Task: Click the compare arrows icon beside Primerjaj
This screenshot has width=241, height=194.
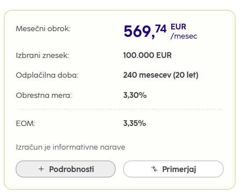Action: click(155, 169)
